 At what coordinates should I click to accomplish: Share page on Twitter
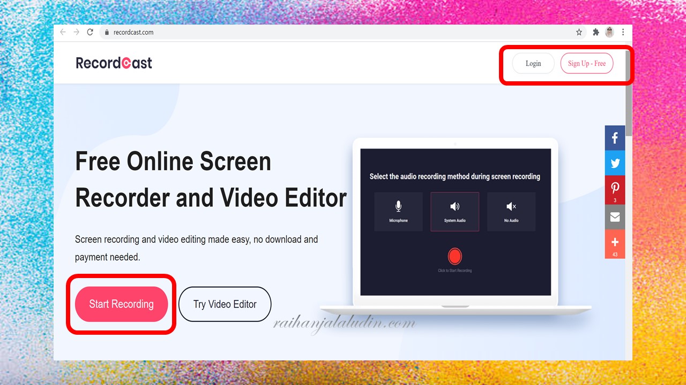click(x=615, y=163)
